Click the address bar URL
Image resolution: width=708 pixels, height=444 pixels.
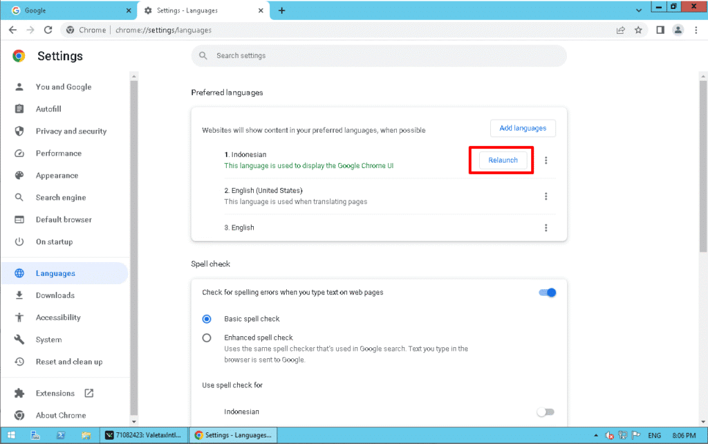pyautogui.click(x=163, y=30)
